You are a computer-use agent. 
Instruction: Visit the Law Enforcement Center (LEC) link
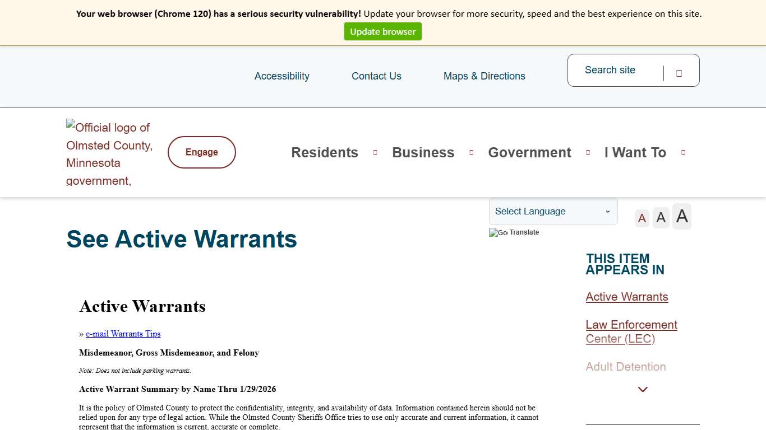pyautogui.click(x=631, y=331)
